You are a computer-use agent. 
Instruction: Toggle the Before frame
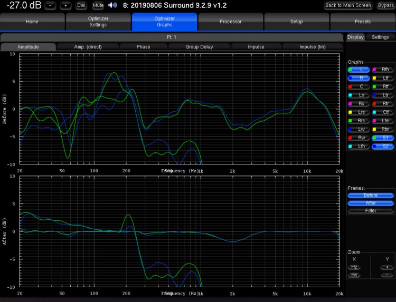pos(371,196)
